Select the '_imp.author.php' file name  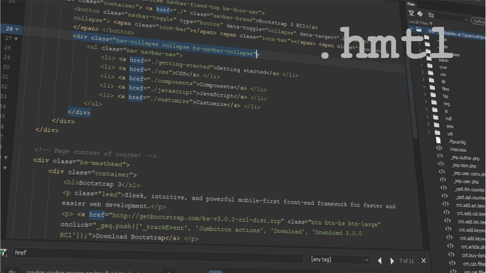pyautogui.click(x=465, y=158)
